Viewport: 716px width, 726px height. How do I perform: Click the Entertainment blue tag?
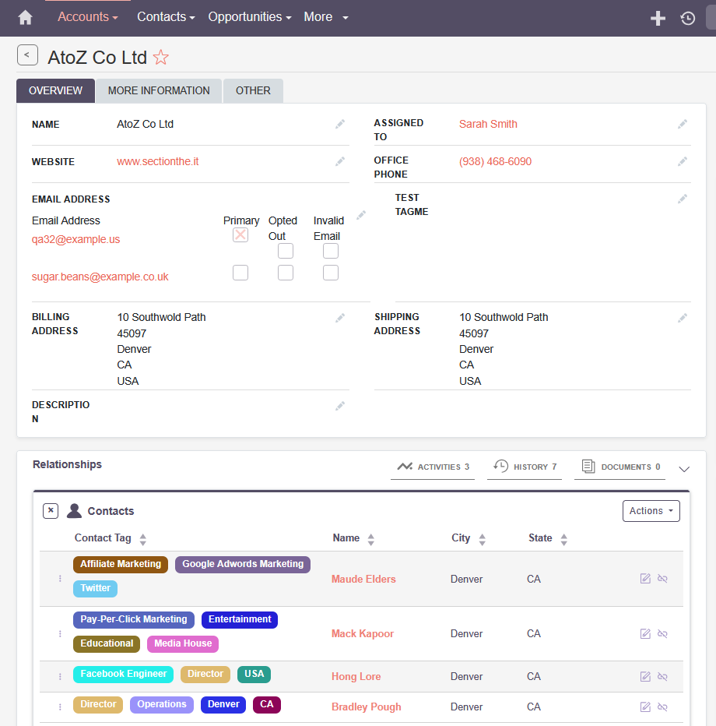240,620
